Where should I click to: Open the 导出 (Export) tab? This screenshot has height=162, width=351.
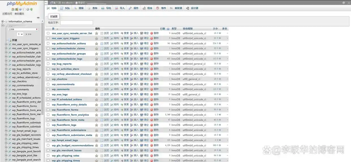[x=106, y=8]
